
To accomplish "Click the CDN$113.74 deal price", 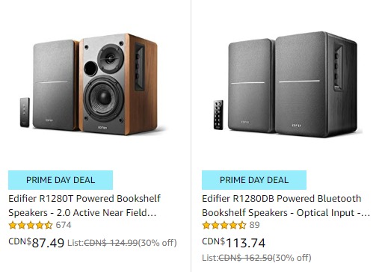I will pos(234,243).
